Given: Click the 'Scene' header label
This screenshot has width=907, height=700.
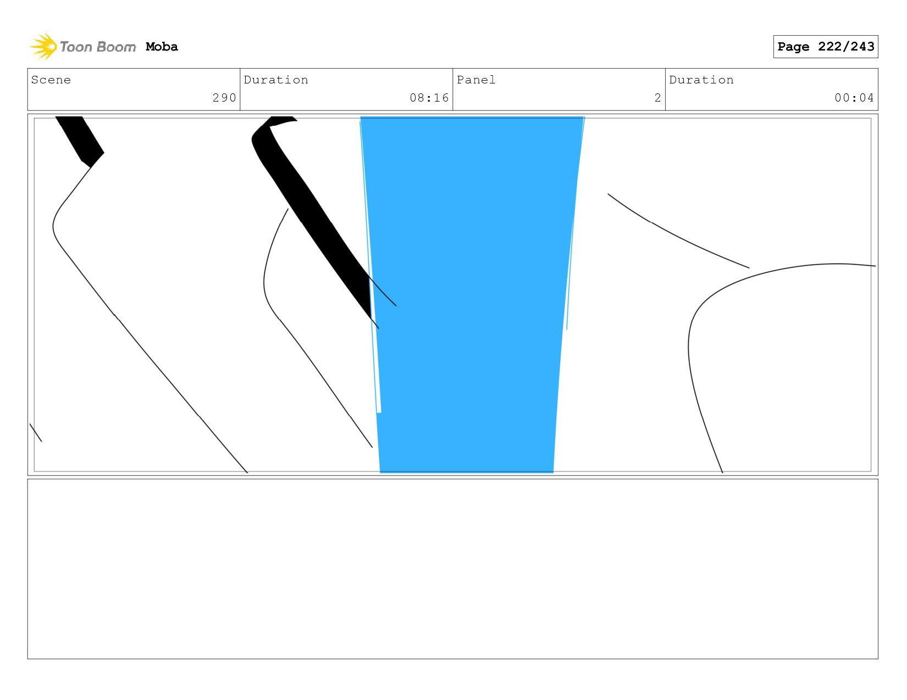Looking at the screenshot, I should click(51, 80).
